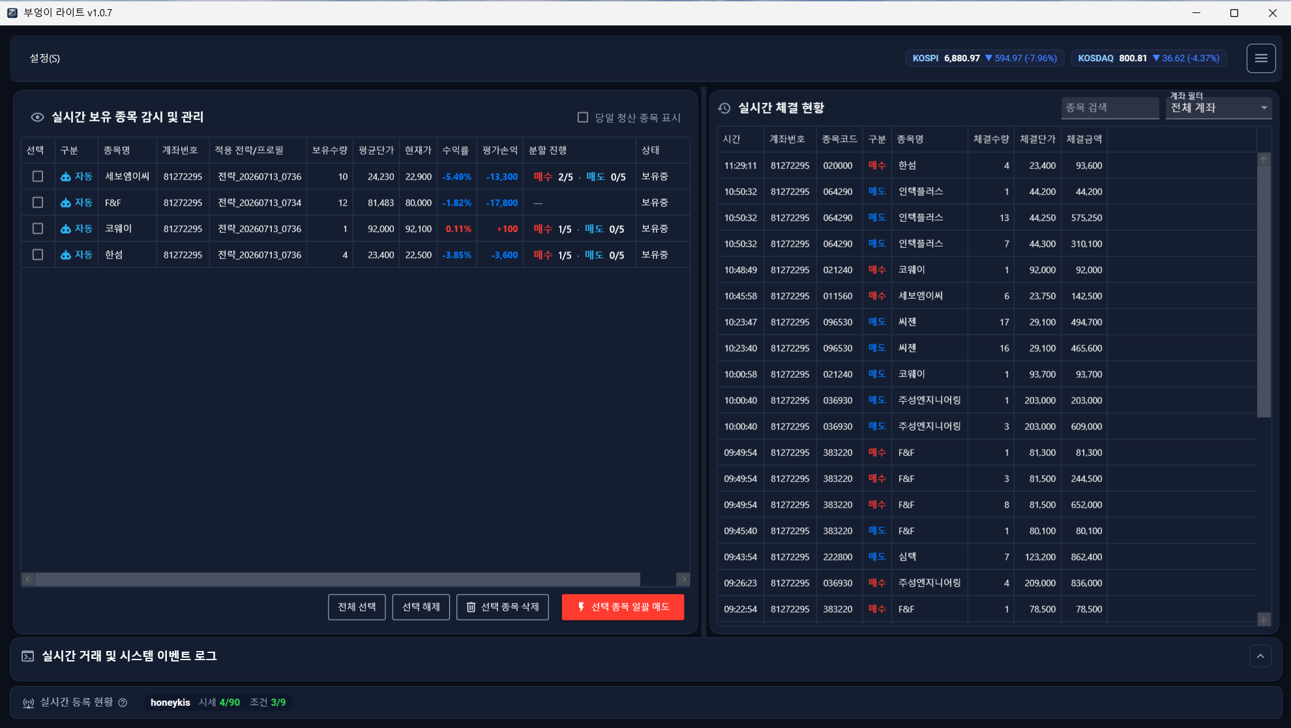Viewport: 1291px width, 728px height.
Task: Select the 09:43:54 심텍 execution row
Action: click(987, 557)
